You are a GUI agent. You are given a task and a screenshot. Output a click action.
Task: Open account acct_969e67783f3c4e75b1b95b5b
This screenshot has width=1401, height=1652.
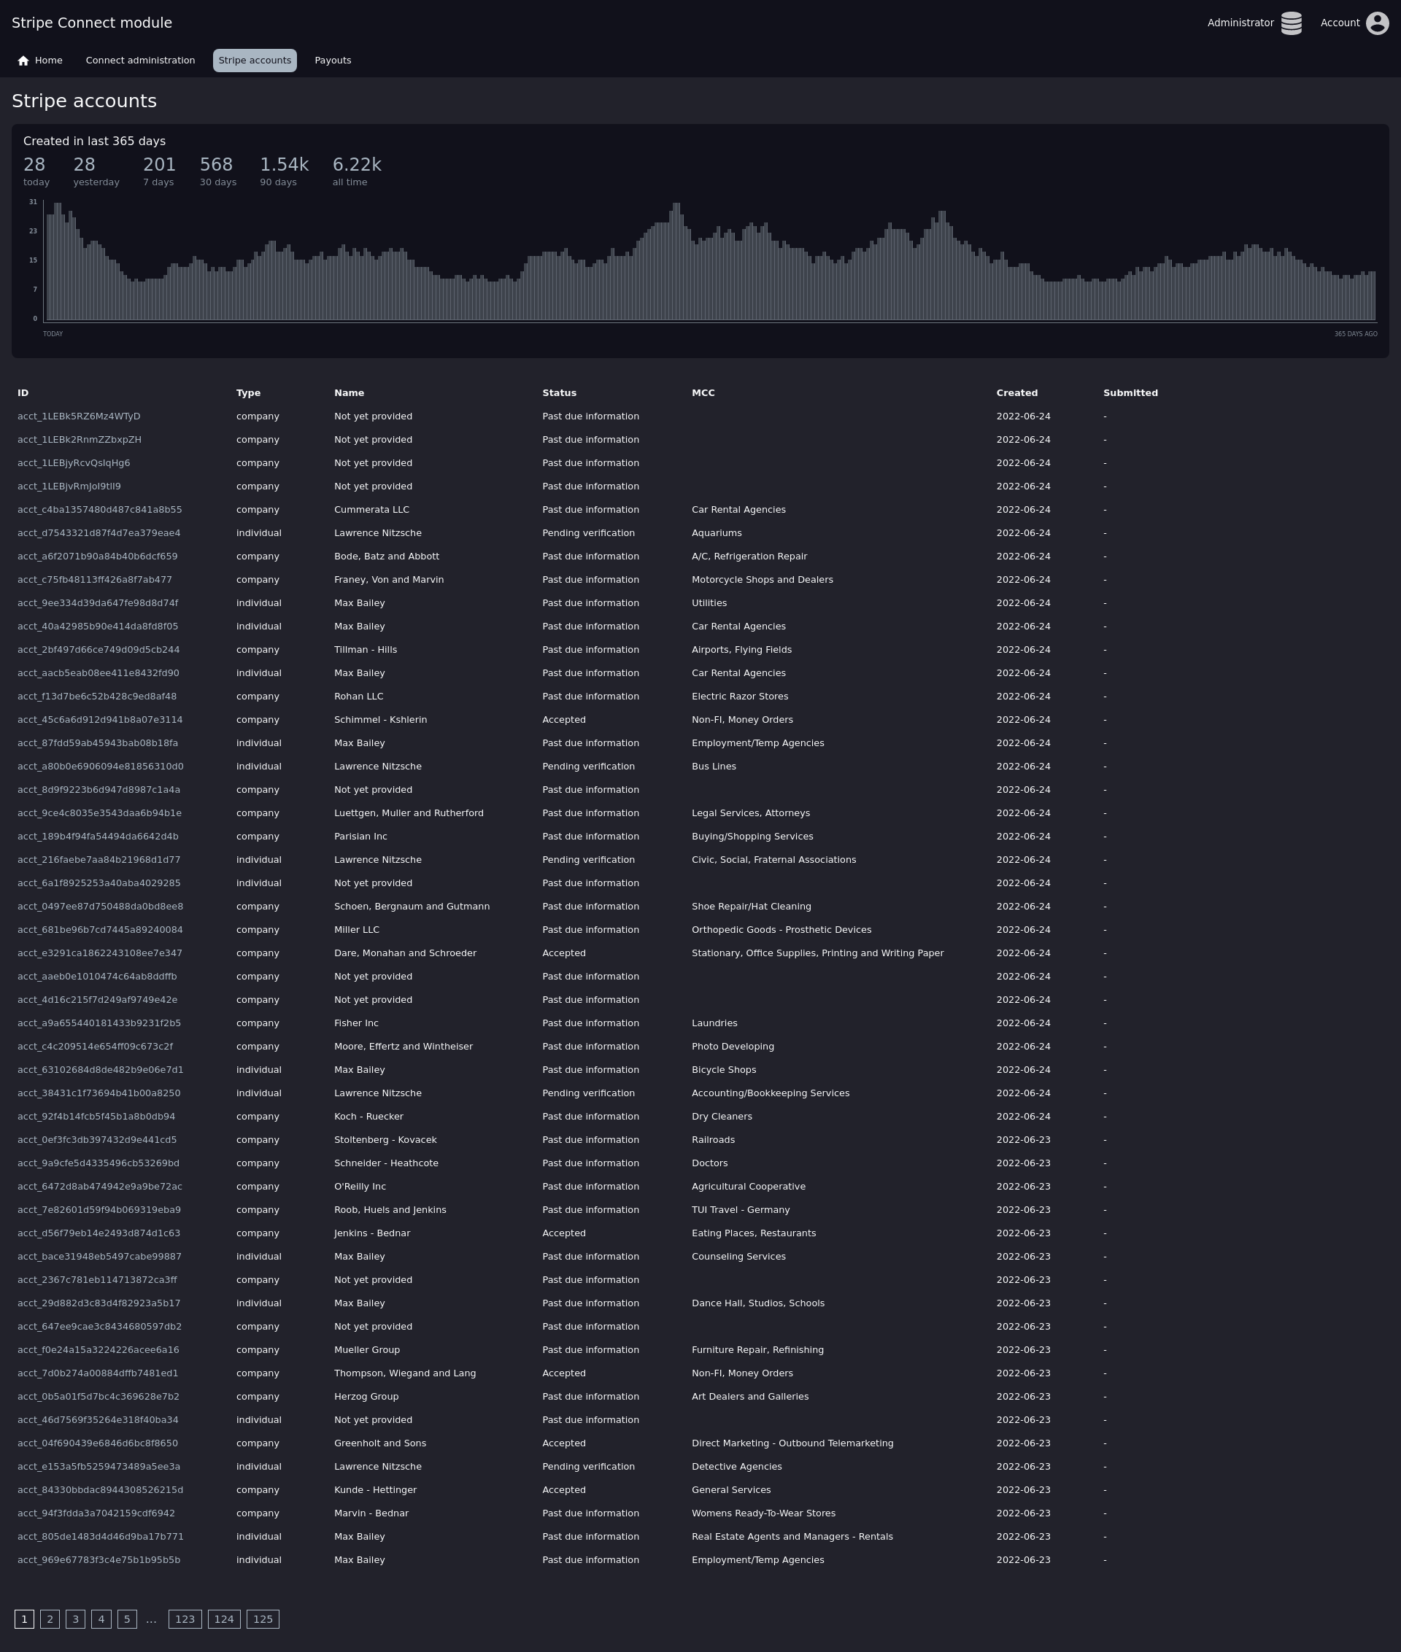pos(99,1559)
